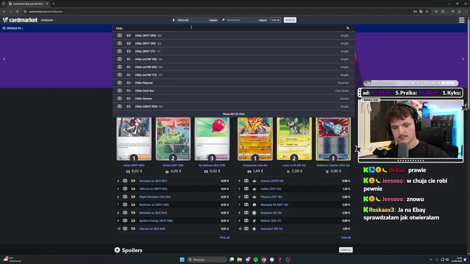
Task: Click the Cardmarket logo
Action: [x=20, y=20]
